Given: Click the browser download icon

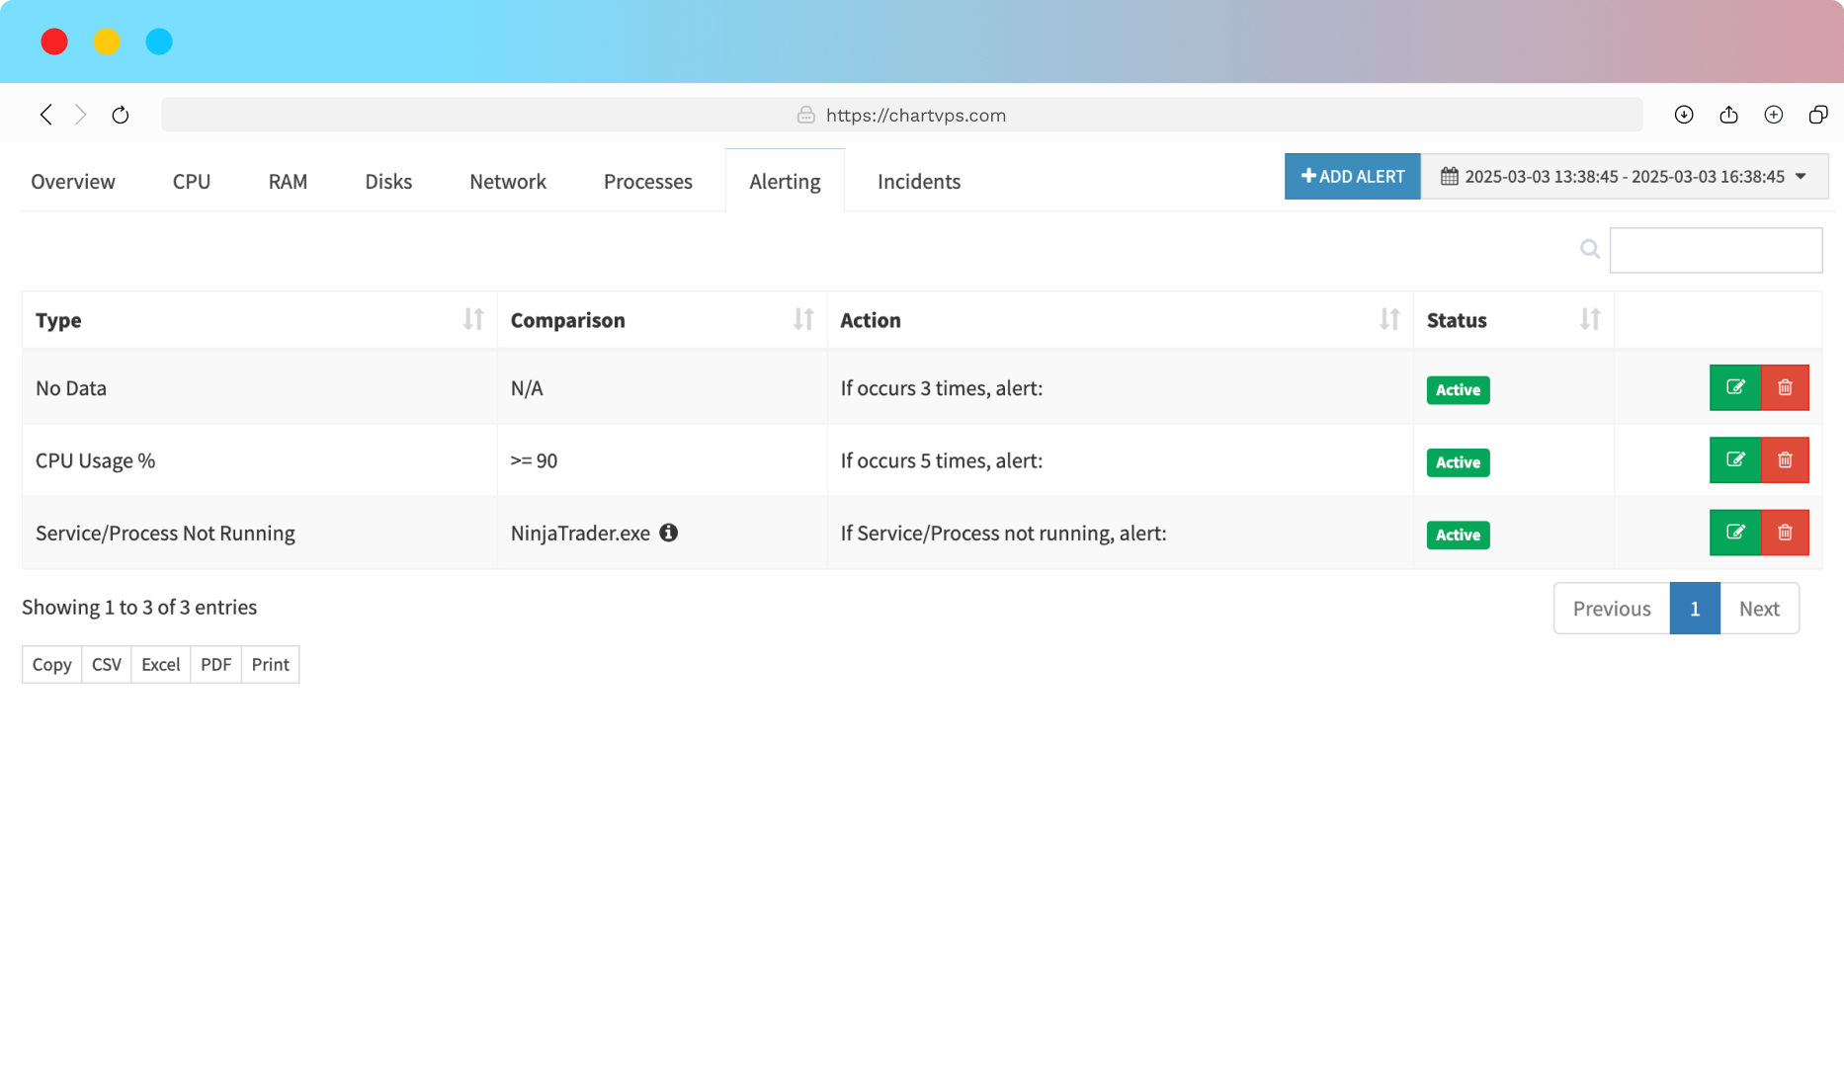Looking at the screenshot, I should pyautogui.click(x=1684, y=116).
